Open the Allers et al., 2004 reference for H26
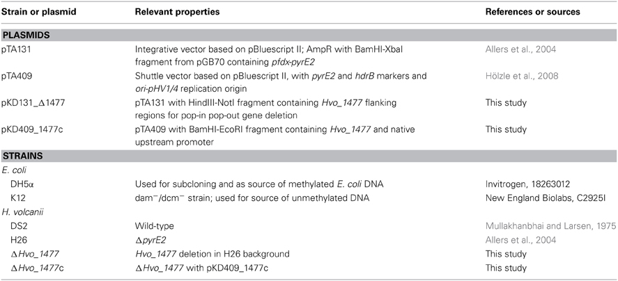 coord(520,240)
